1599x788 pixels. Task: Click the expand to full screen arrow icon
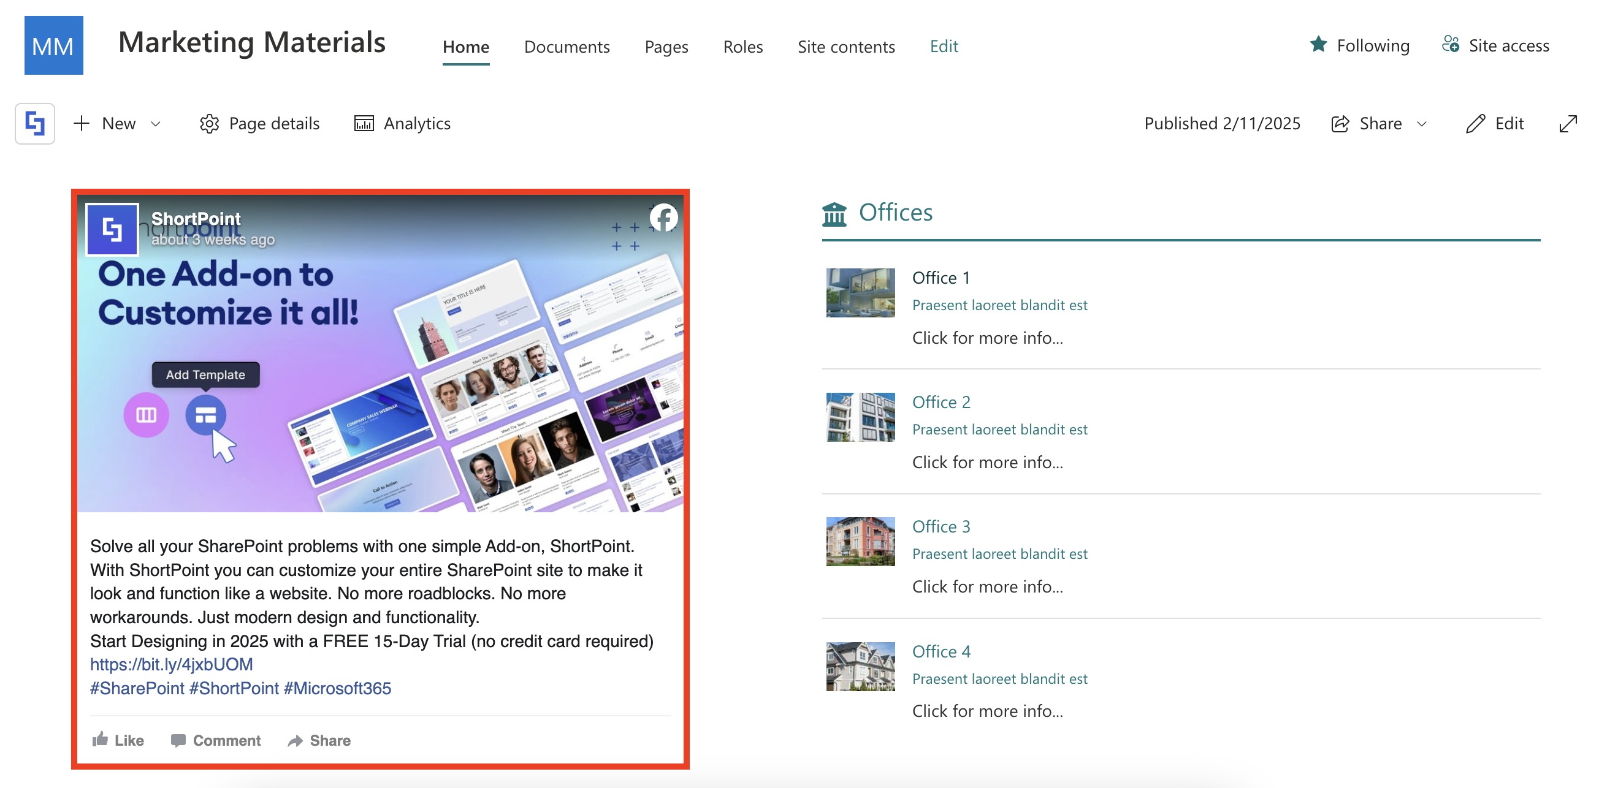tap(1567, 124)
